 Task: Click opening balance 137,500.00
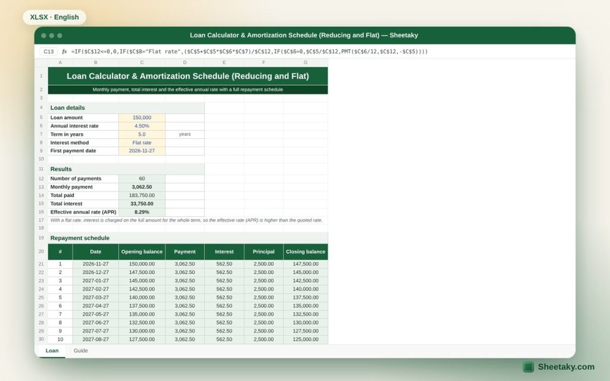click(x=142, y=306)
